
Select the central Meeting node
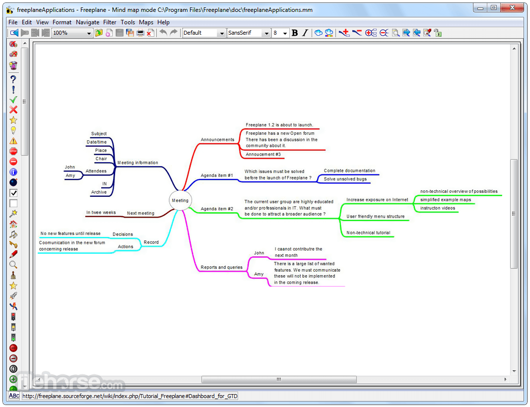coord(180,200)
